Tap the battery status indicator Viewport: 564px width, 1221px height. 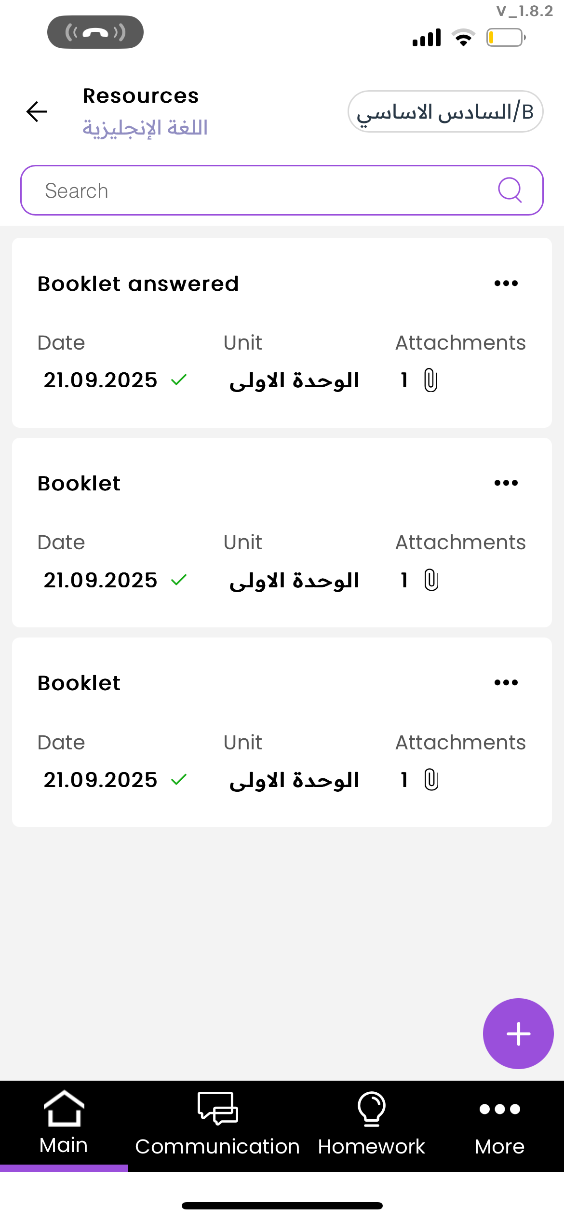point(506,38)
